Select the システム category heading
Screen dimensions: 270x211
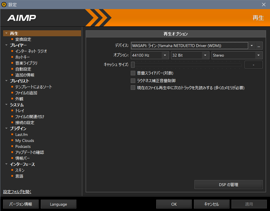tap(17, 105)
